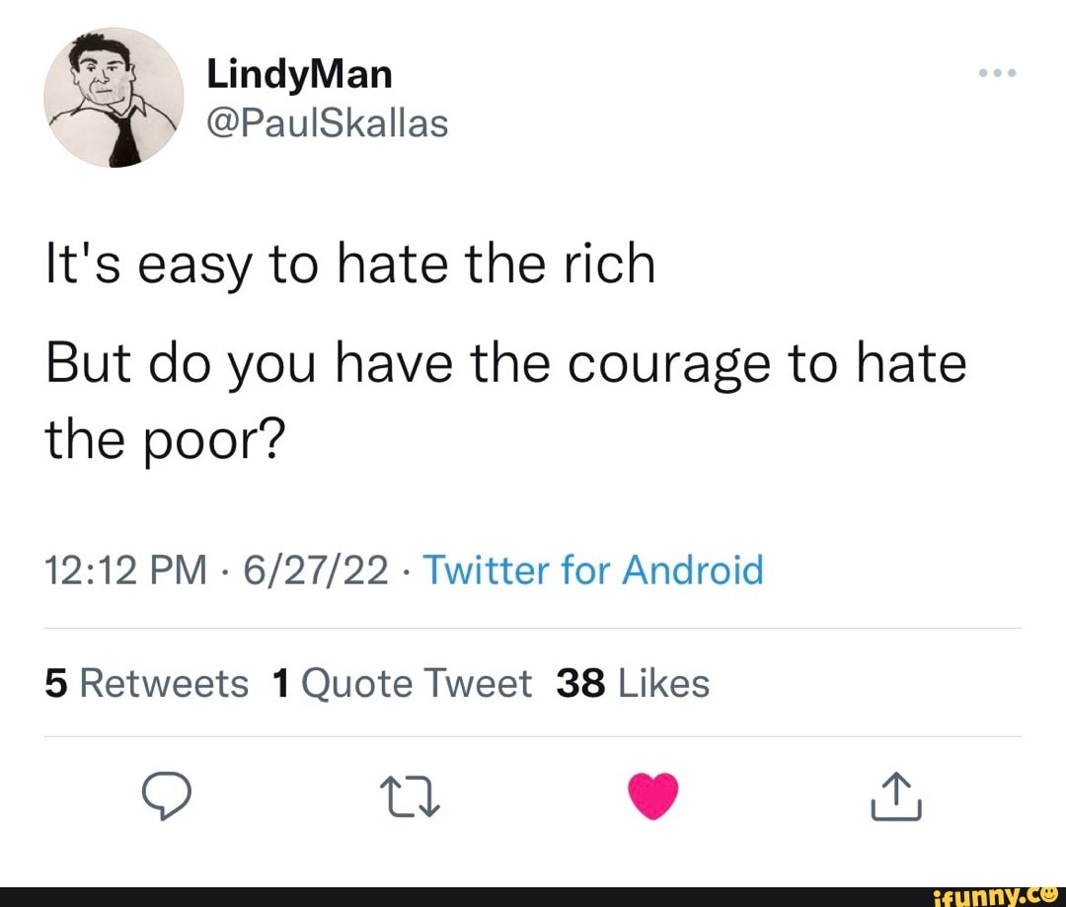This screenshot has height=907, width=1066.
Task: Unlike the tweet via the pink heart
Action: (x=651, y=795)
